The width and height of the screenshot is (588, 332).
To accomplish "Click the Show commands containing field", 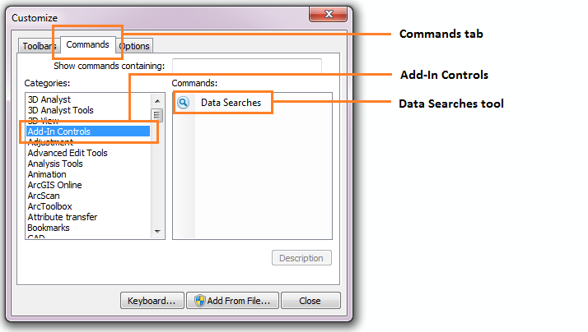I will [247, 66].
